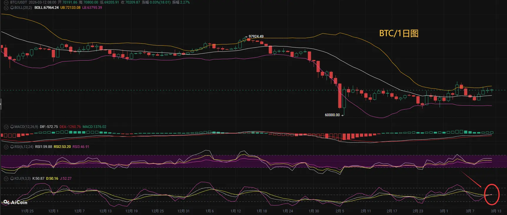Set an alert with the MACD bell icon
Viewport: 507px width, 215px height.
pos(12,127)
